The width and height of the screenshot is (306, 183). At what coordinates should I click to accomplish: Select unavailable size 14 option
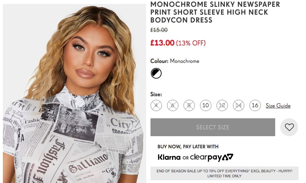(x=239, y=105)
